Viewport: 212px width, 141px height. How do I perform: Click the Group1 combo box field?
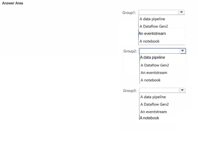tap(158, 12)
